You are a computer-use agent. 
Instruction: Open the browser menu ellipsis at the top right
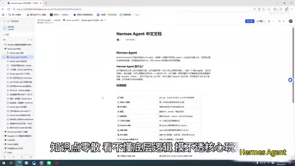(x=292, y=9)
